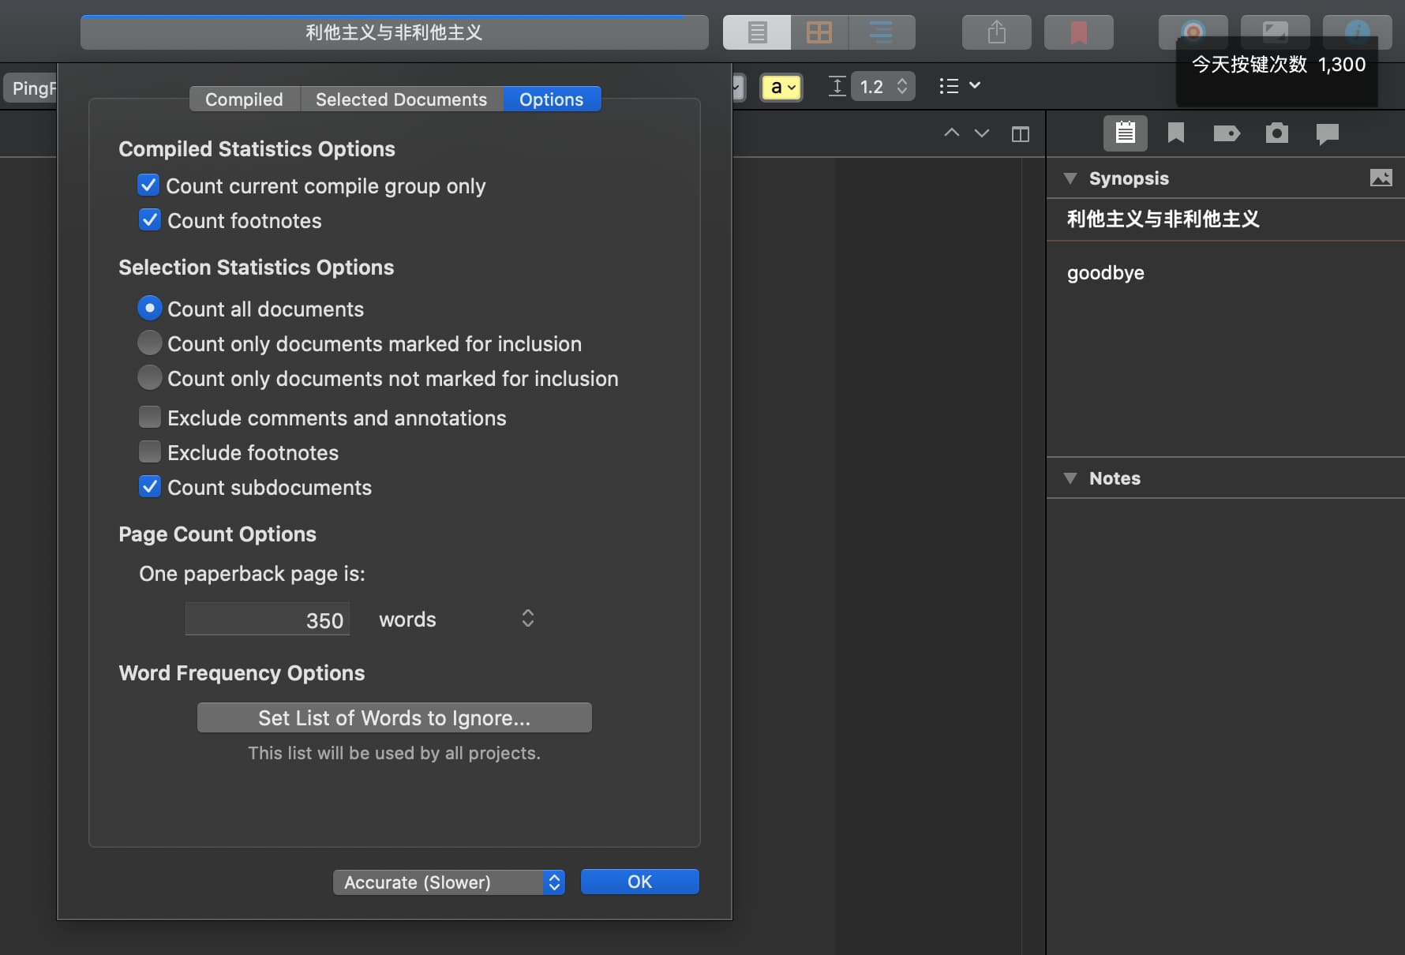
Task: Switch to Corkboard view mode
Action: point(819,32)
